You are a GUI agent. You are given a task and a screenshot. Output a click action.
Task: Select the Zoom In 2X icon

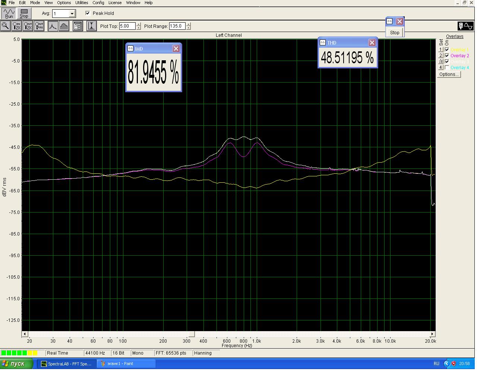[x=17, y=26]
